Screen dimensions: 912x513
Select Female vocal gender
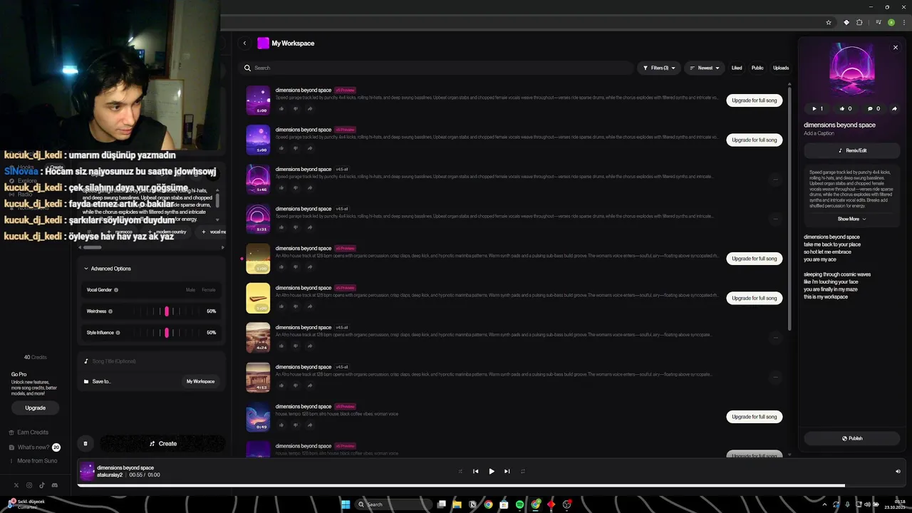[209, 290]
